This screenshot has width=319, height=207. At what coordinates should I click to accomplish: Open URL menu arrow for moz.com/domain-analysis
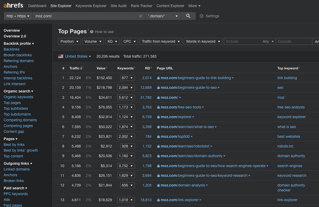point(207,185)
